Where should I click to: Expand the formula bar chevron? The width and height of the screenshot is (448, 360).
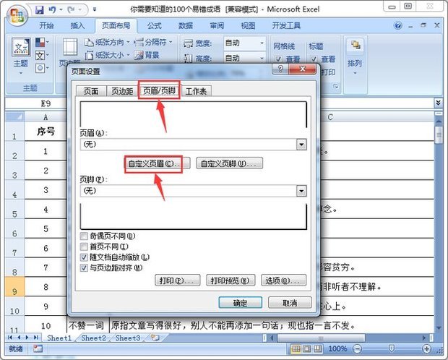(438, 103)
